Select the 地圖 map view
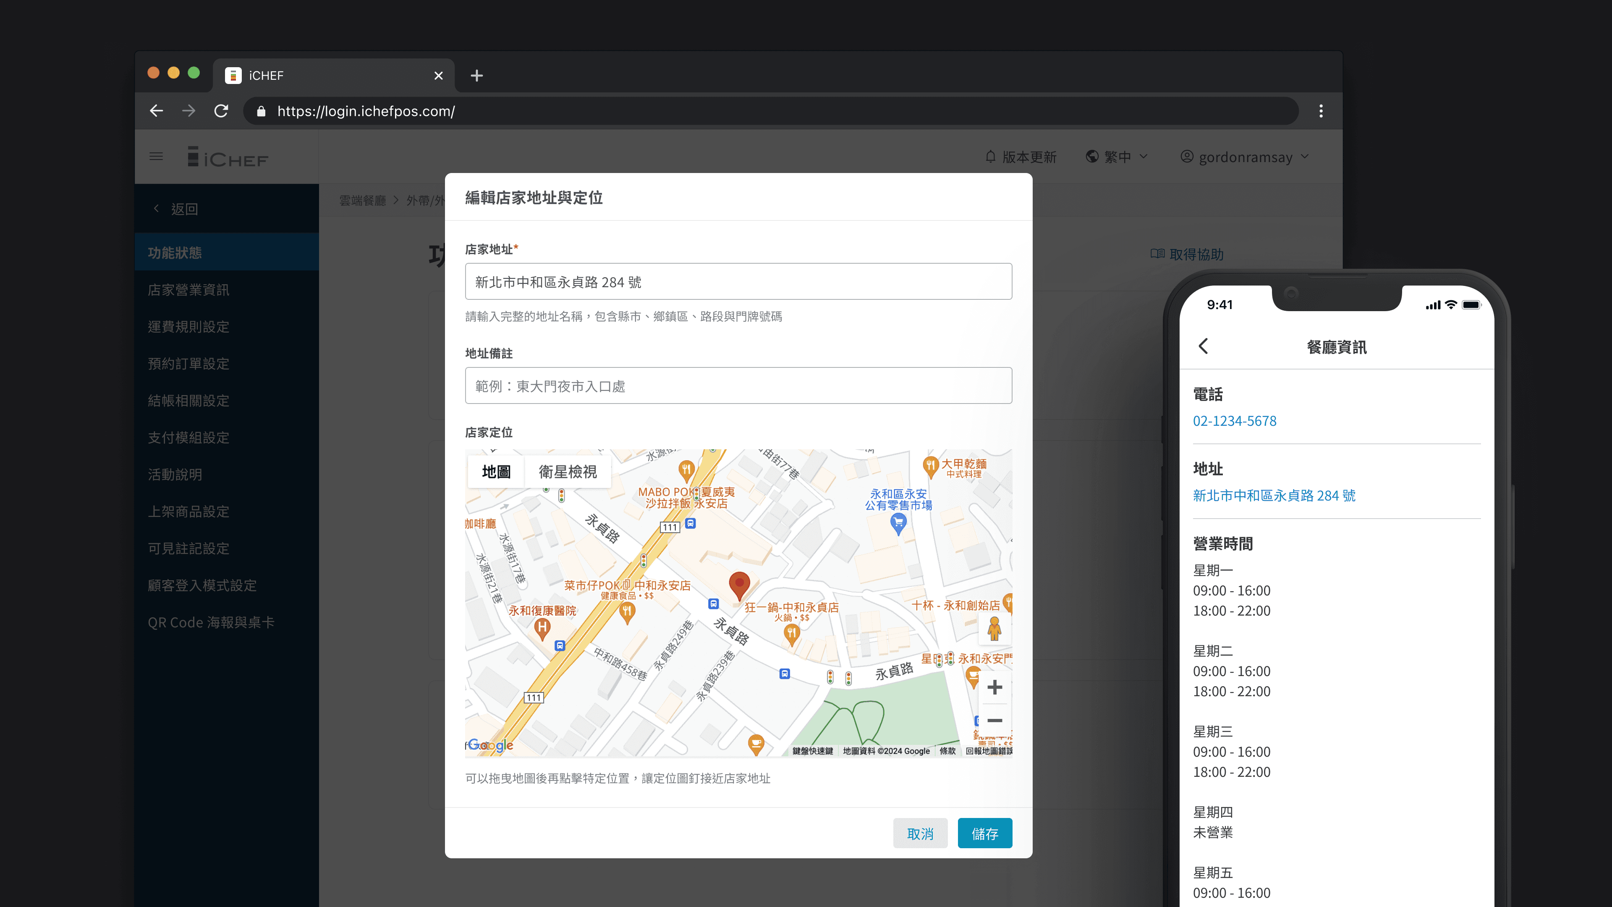This screenshot has height=907, width=1612. pyautogui.click(x=496, y=471)
